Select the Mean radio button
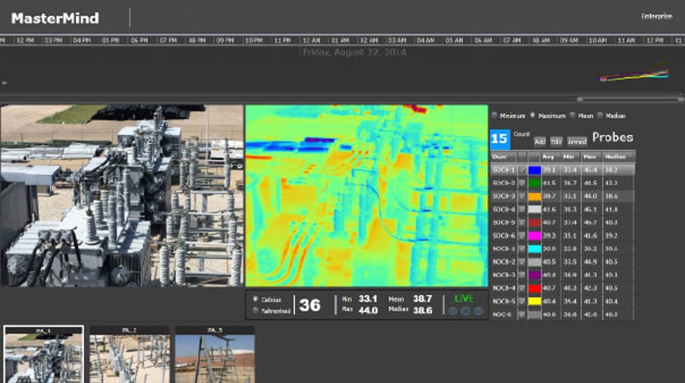The image size is (685, 383). click(572, 115)
